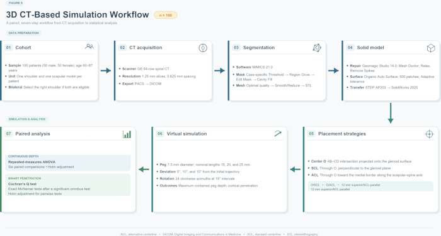Click the step number 04 badge

(350, 47)
